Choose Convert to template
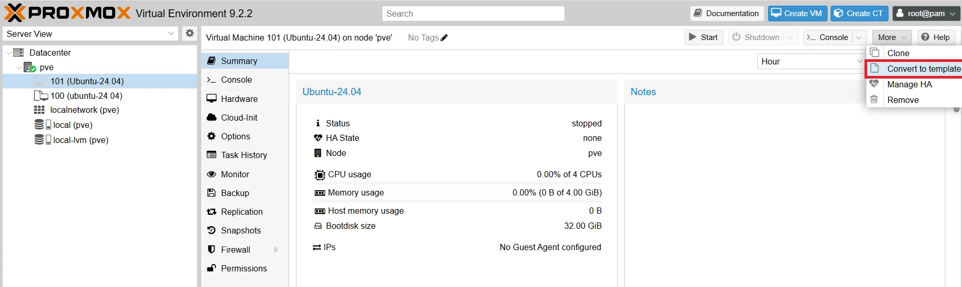 (x=914, y=69)
